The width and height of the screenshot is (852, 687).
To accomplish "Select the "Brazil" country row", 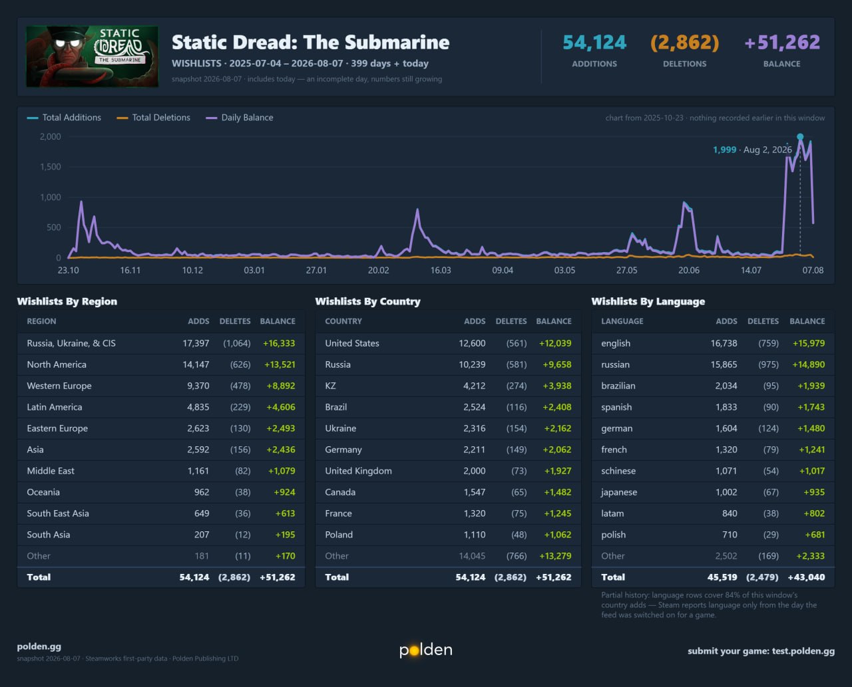I will click(x=448, y=407).
